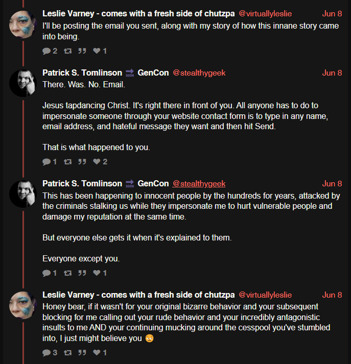Open @virtuallyleslie handle on first post
Image resolution: width=351 pixels, height=364 pixels.
click(265, 14)
